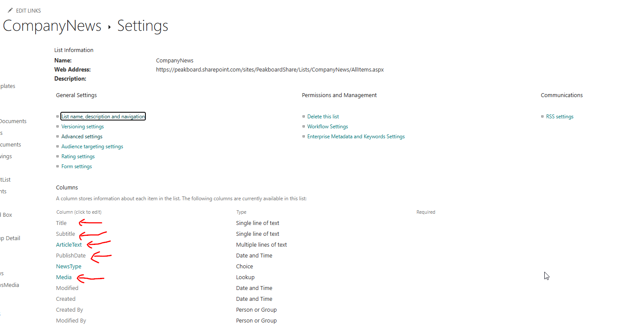Edit the PublishDate column
This screenshot has height=329, width=619.
pos(71,255)
